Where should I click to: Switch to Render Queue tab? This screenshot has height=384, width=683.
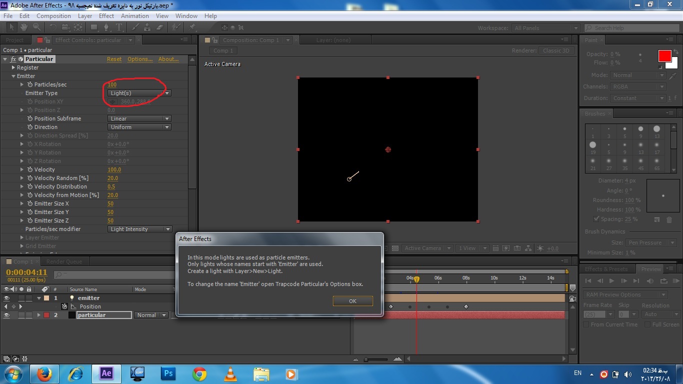(x=64, y=261)
